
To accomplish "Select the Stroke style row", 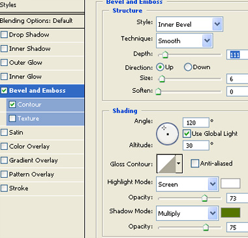I will pyautogui.click(x=42, y=188).
